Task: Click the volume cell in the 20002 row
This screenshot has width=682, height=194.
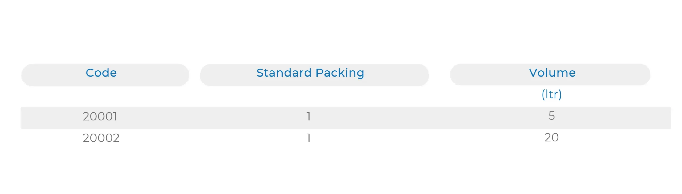Action: pyautogui.click(x=551, y=138)
